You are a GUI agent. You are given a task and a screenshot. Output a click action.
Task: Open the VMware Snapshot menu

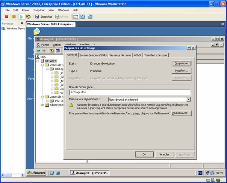coord(39,10)
